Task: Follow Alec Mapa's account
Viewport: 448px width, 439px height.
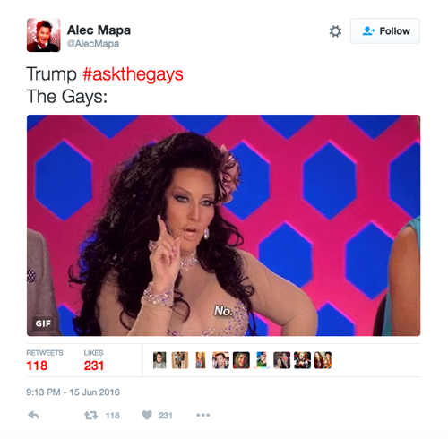Action: tap(385, 31)
